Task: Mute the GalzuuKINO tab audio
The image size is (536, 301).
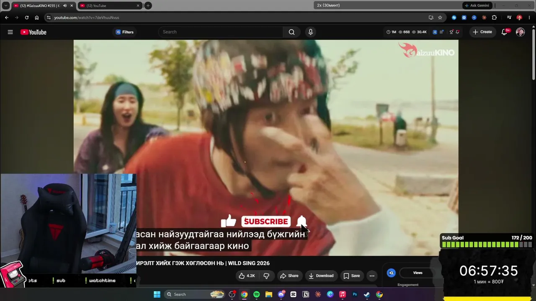Action: [64, 5]
